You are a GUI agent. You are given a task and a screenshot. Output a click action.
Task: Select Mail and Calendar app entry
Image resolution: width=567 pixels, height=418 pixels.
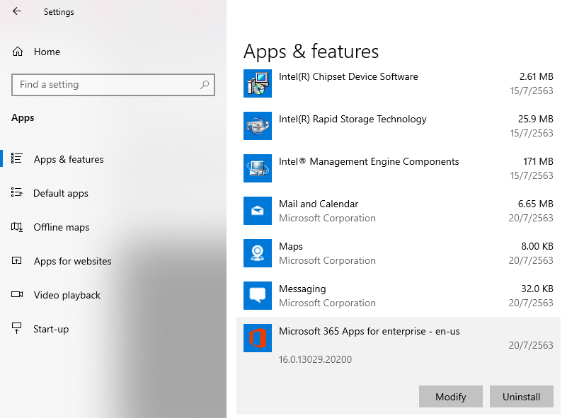(x=399, y=211)
